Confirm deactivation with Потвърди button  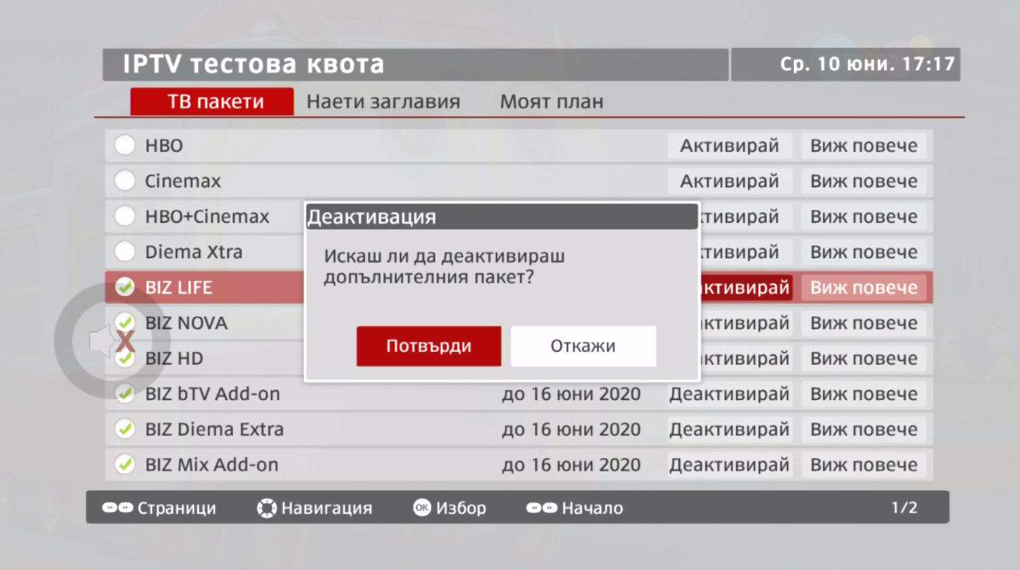428,346
